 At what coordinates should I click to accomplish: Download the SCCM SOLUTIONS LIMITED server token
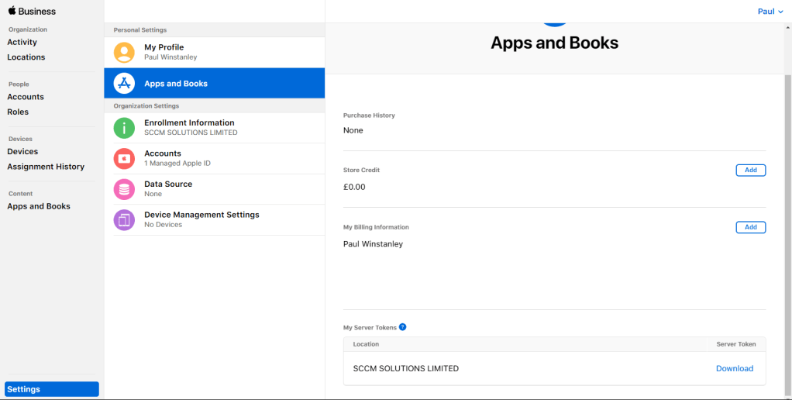pos(734,368)
